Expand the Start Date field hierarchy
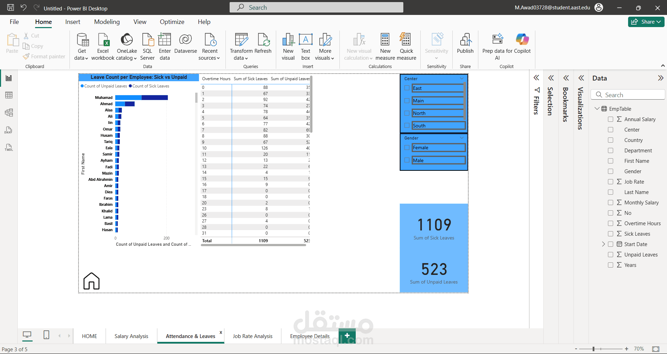The image size is (667, 354). click(603, 244)
